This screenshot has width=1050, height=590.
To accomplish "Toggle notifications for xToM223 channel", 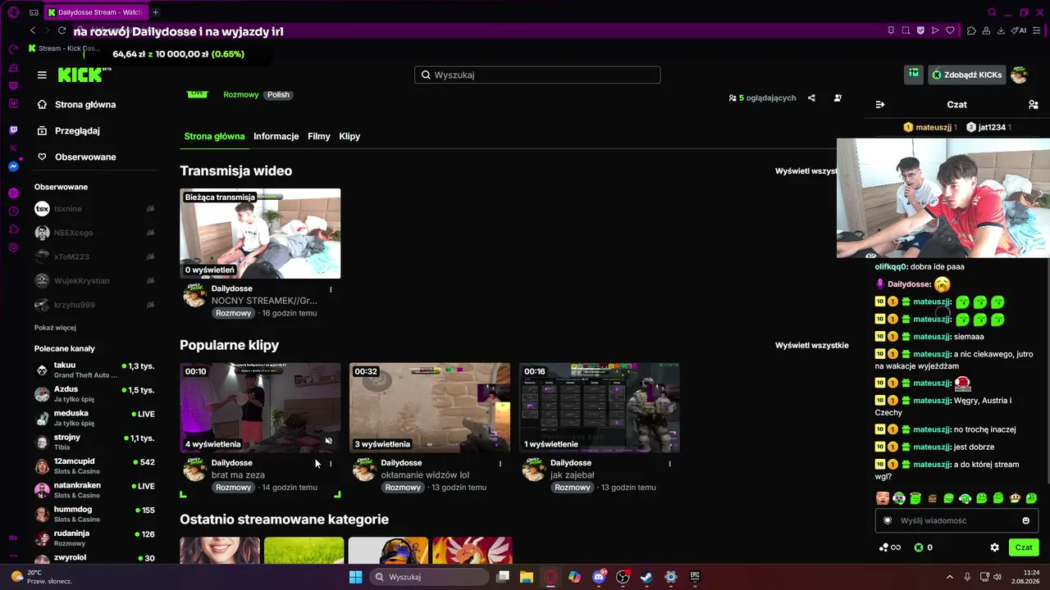I will (x=150, y=256).
